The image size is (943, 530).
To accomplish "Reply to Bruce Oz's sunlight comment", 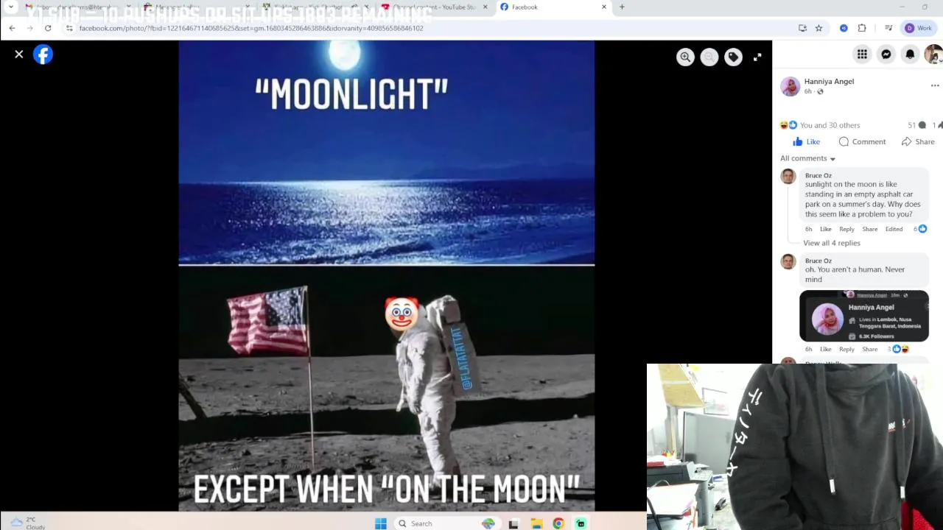I will pos(847,229).
